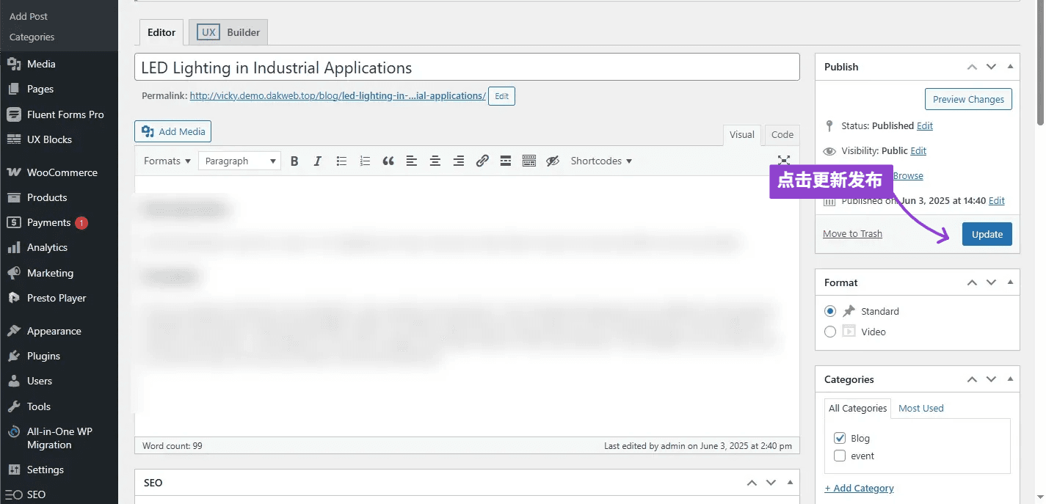1046x504 pixels.
Task: Uncheck the Blog category checkbox
Action: (840, 438)
